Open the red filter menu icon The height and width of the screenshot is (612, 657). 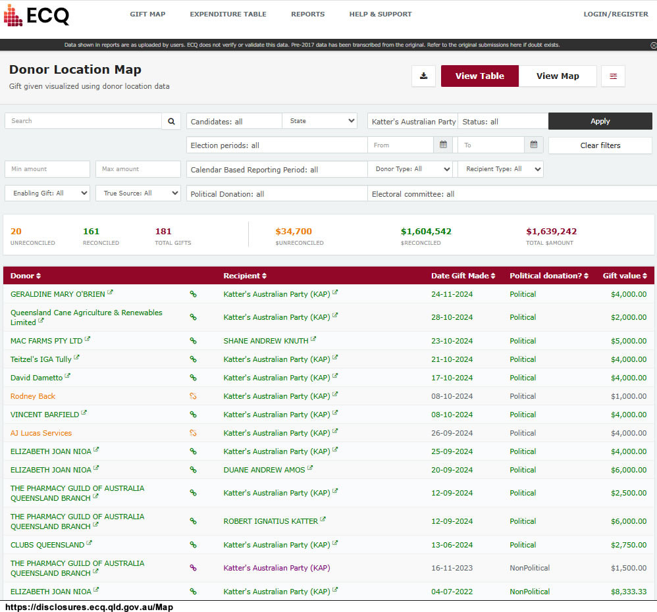coord(613,76)
